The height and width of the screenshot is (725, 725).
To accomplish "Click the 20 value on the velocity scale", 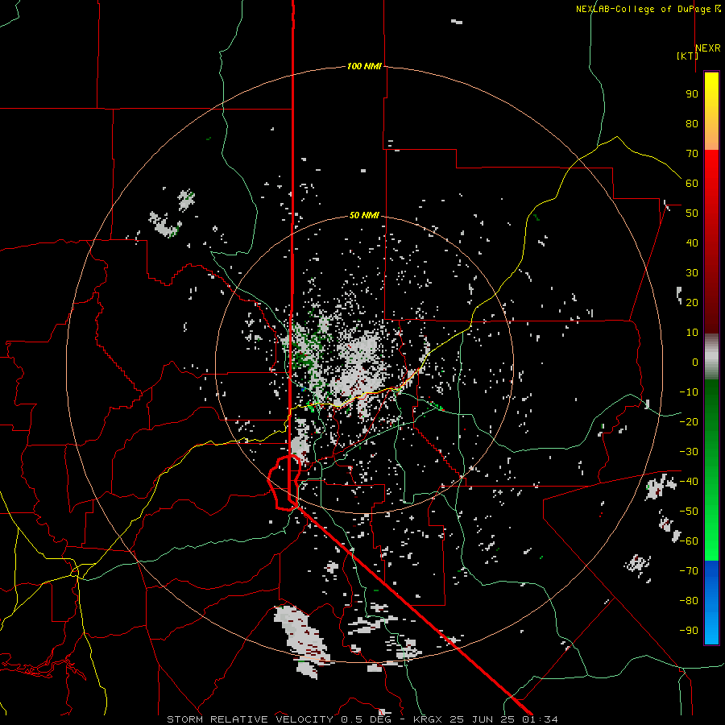I will [x=692, y=303].
